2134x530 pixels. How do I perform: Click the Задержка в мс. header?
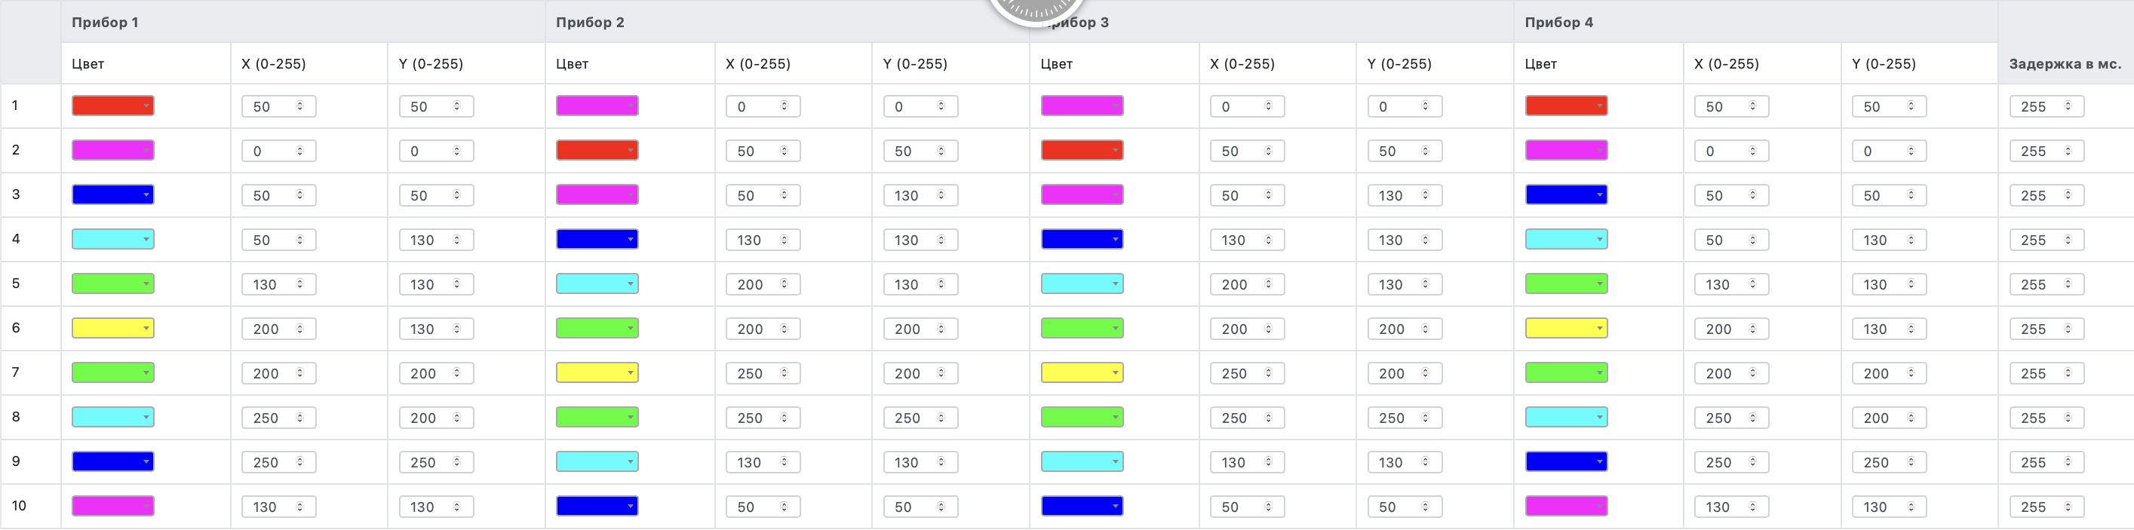pos(2065,64)
